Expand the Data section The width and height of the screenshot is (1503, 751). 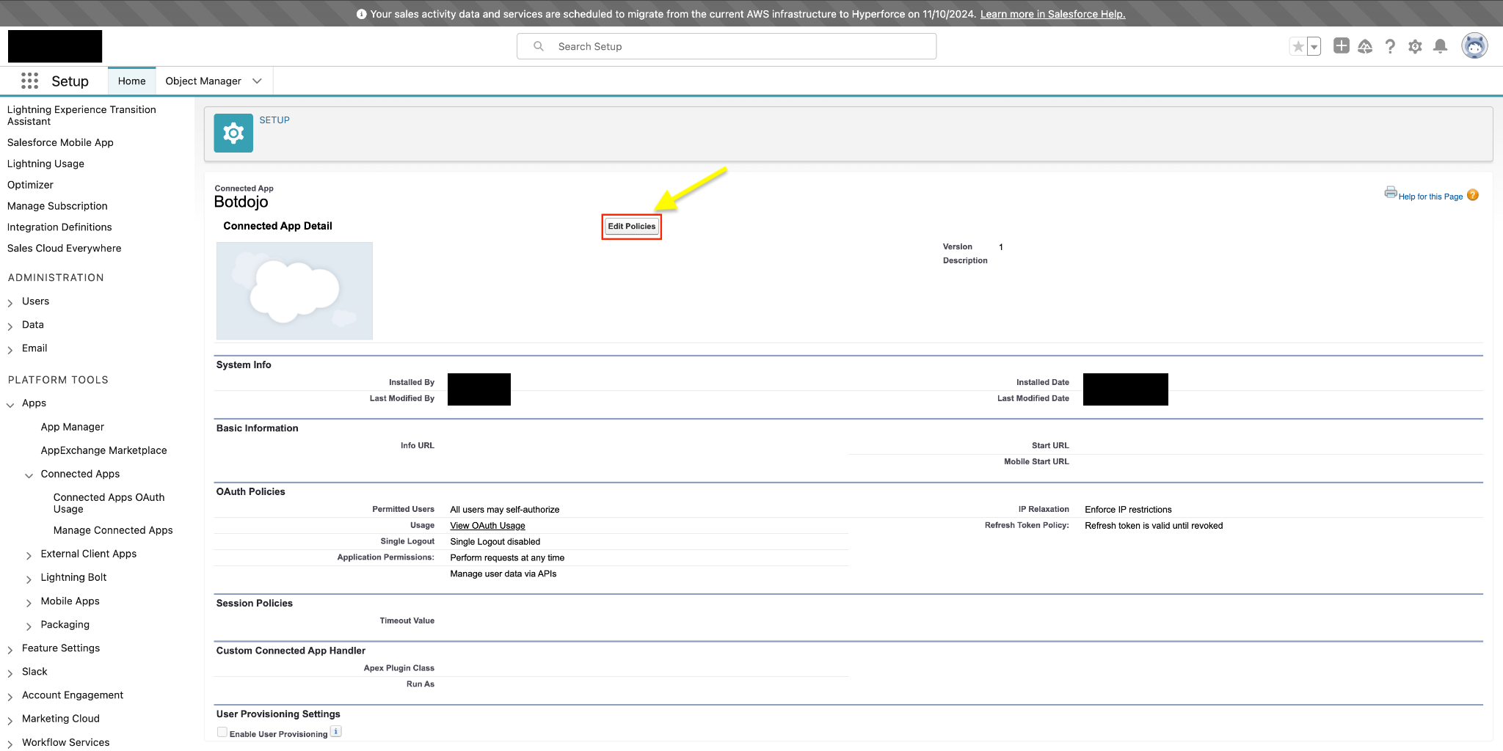pyautogui.click(x=10, y=326)
